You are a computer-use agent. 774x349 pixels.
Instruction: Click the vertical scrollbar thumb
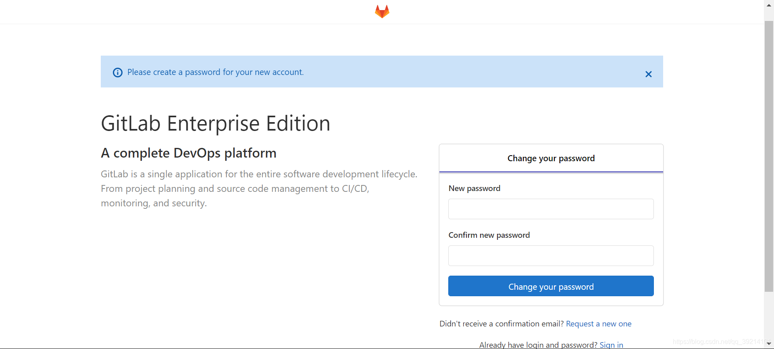[x=769, y=156]
